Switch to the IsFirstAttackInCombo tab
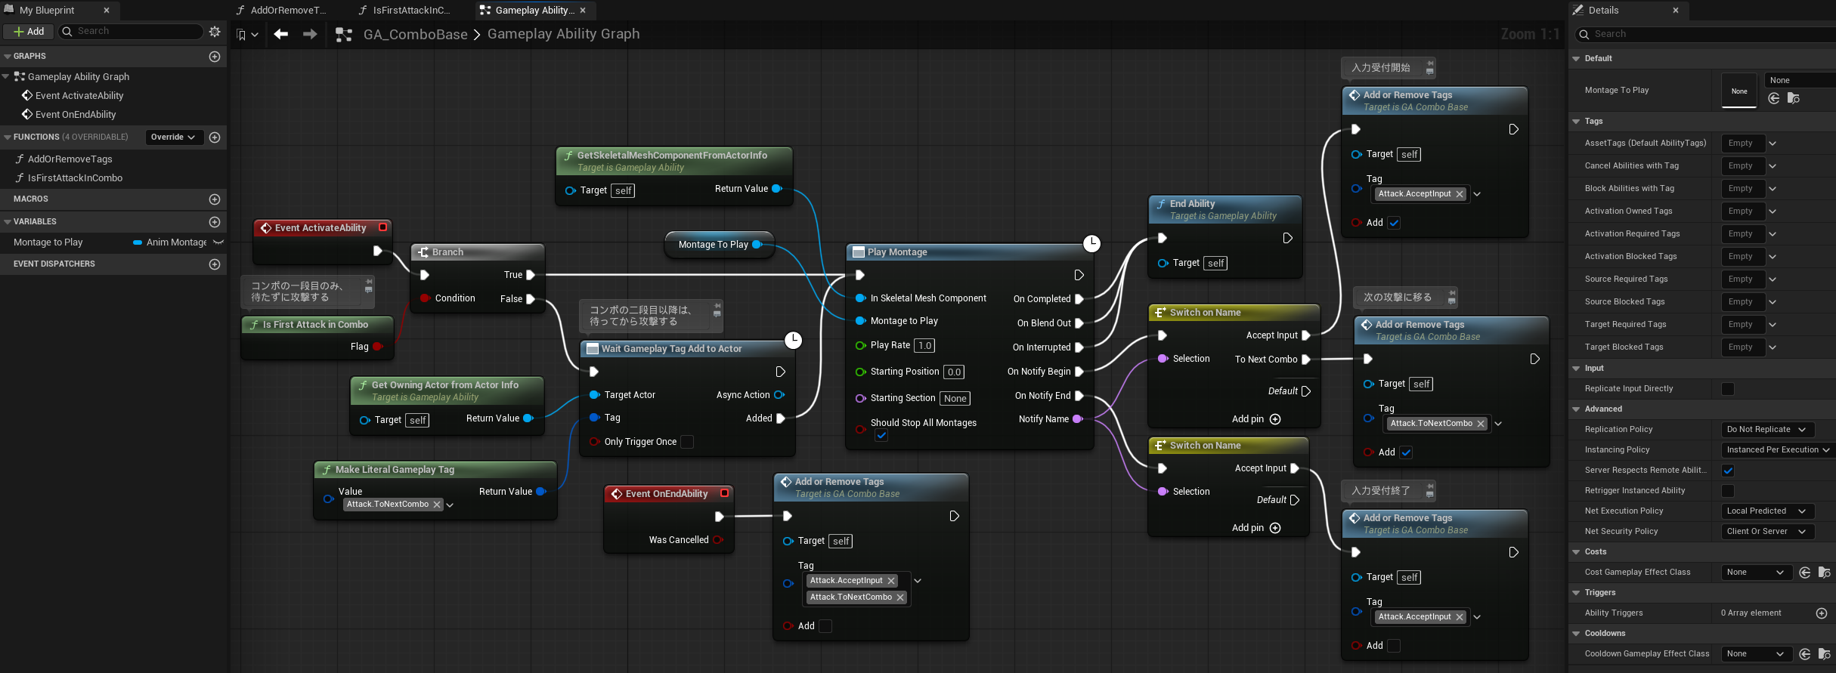This screenshot has height=673, width=1836. (x=404, y=11)
